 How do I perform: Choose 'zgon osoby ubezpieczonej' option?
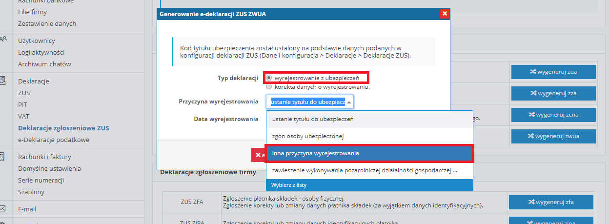pyautogui.click(x=369, y=136)
